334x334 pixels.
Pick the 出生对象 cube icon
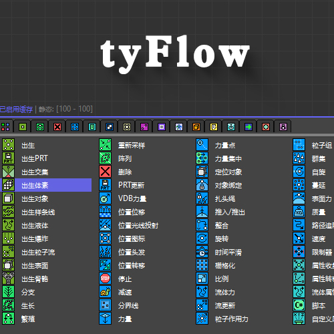click(x=8, y=198)
